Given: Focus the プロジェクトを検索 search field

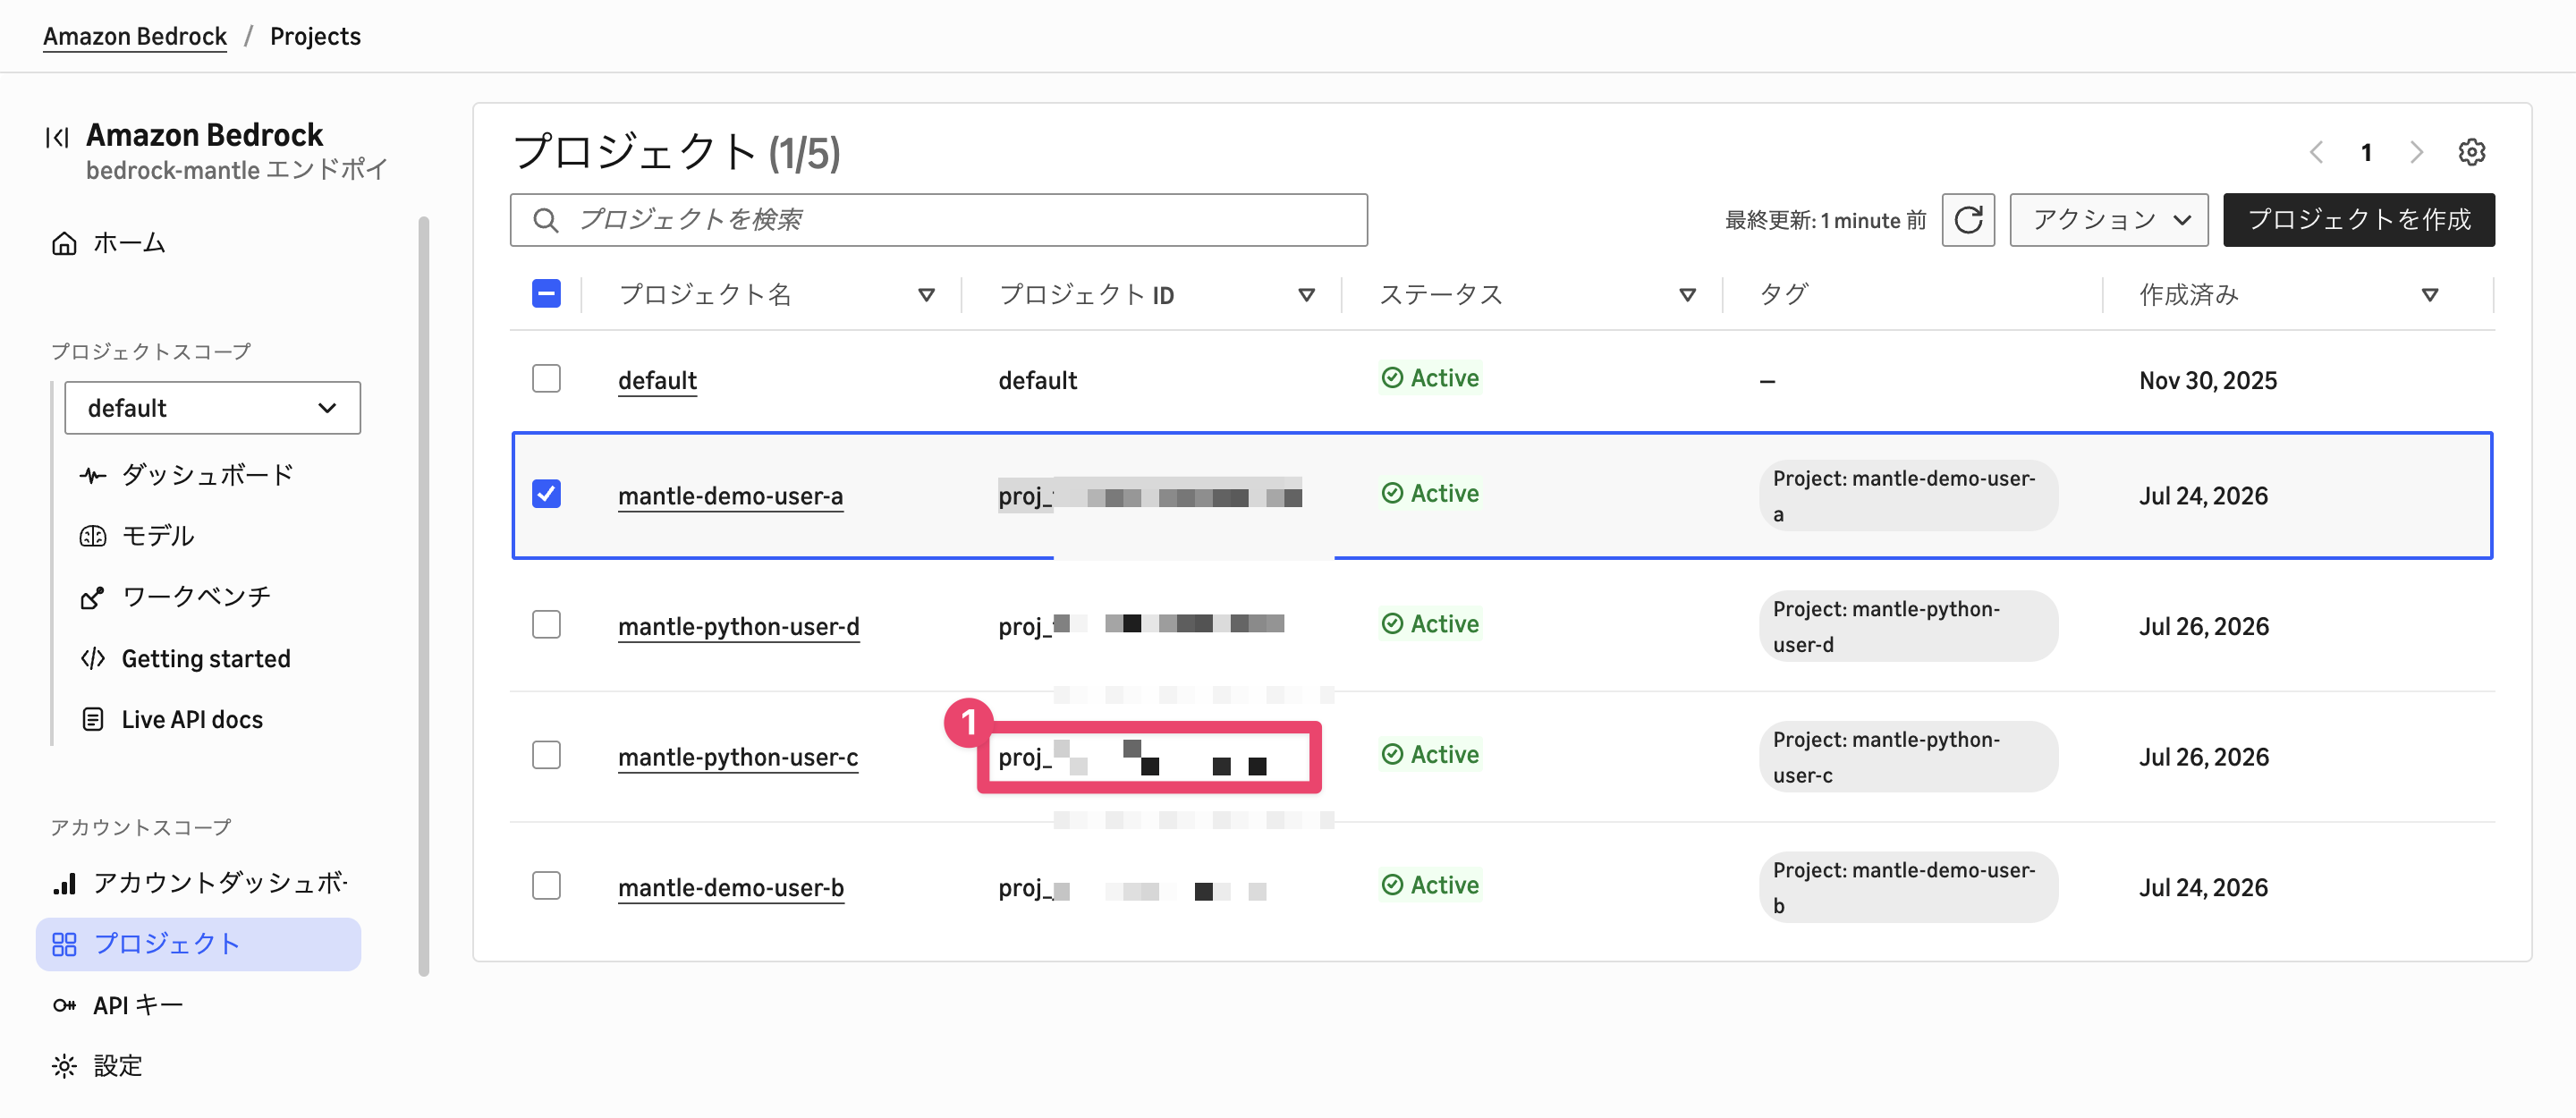Looking at the screenshot, I should point(938,220).
